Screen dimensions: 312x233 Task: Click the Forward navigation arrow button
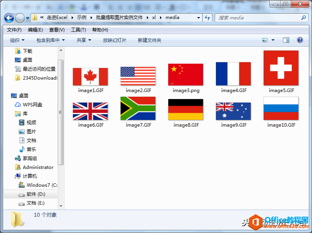[x=20, y=18]
